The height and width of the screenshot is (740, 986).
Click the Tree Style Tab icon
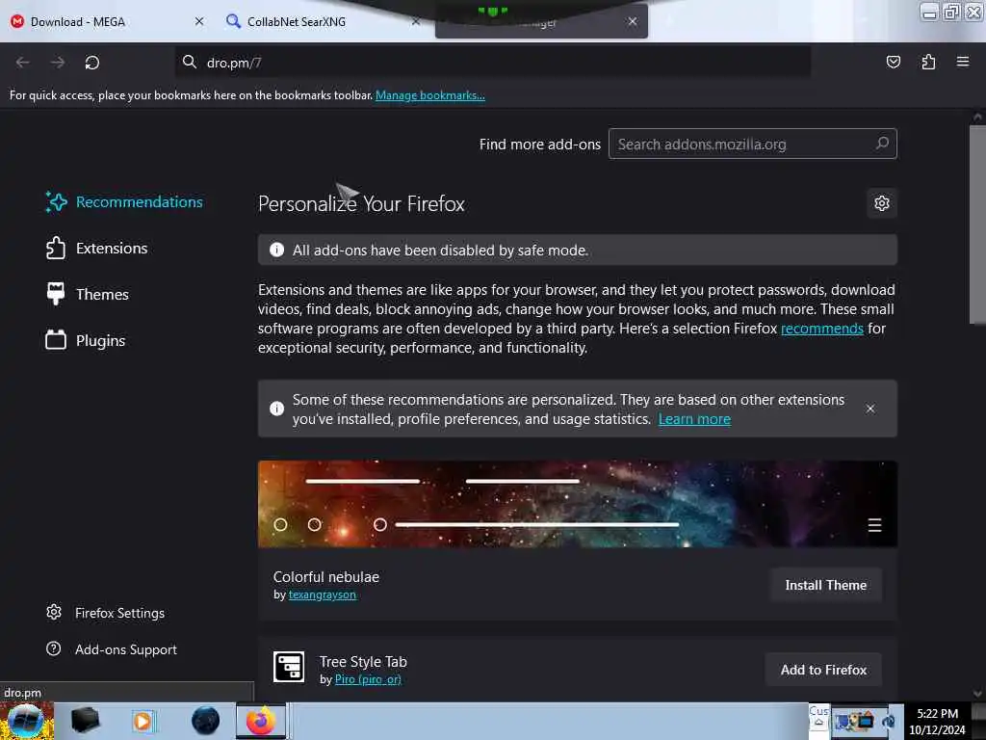(289, 667)
